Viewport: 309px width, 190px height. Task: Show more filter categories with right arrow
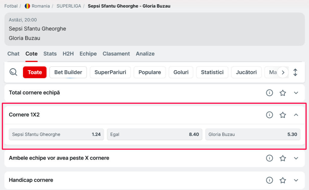point(283,72)
